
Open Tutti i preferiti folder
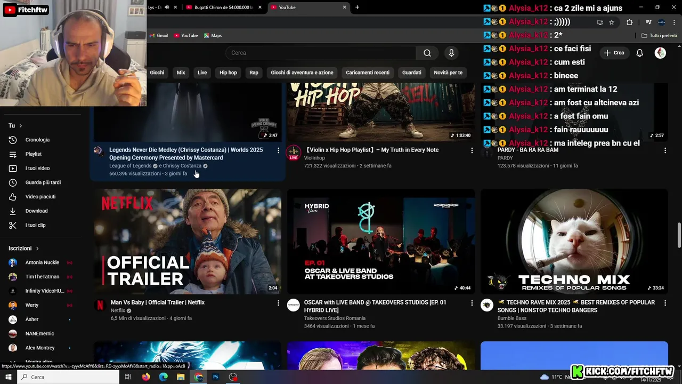(659, 36)
